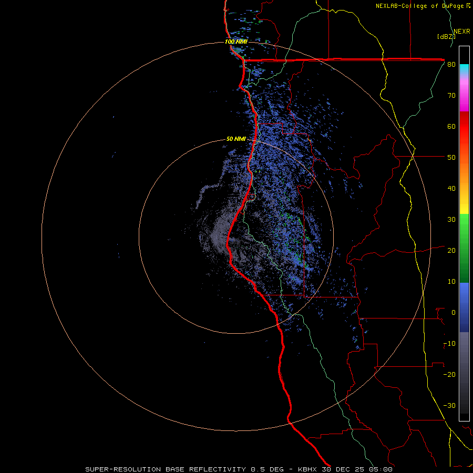Select the 100 NMI range ring label
The image size is (473, 473).
tap(236, 42)
